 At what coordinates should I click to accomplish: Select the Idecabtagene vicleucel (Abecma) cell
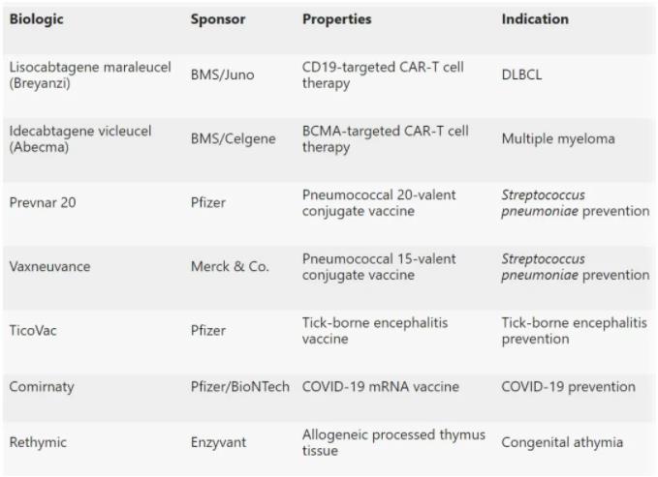click(89, 138)
